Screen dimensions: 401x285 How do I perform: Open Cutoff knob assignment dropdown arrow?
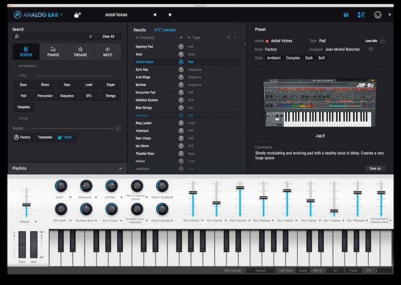pos(71,197)
